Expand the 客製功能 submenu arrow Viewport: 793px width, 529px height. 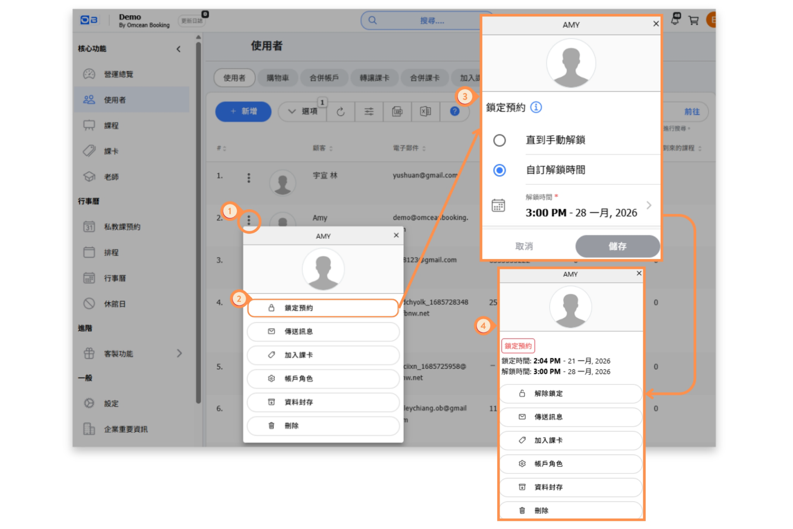click(179, 353)
